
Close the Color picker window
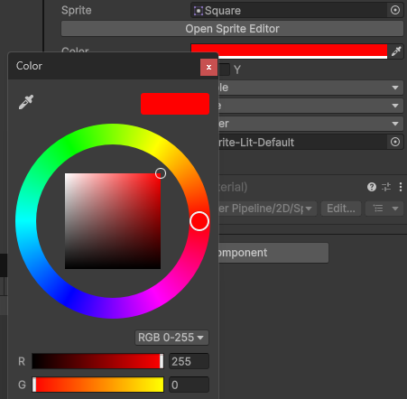tap(208, 68)
